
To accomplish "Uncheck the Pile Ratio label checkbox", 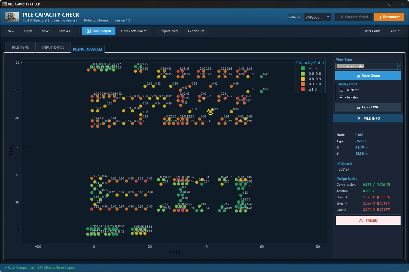I will coord(341,97).
